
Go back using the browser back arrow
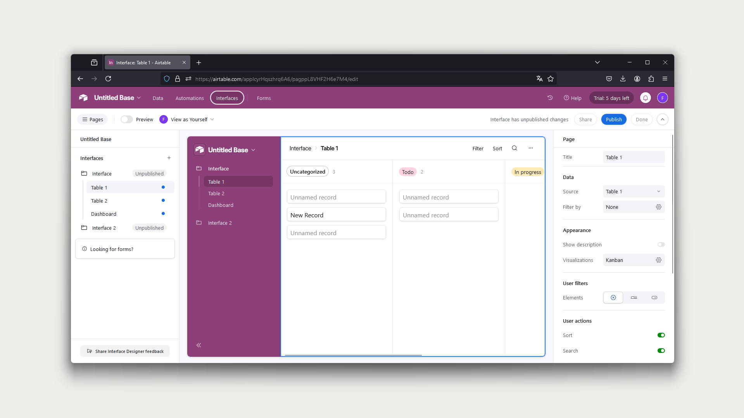(x=80, y=79)
